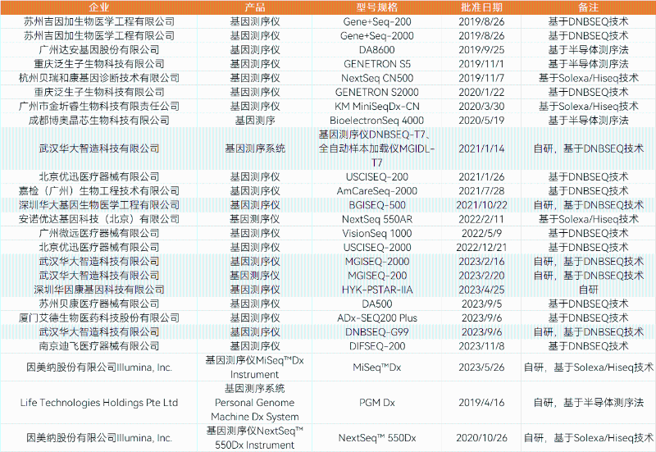Image resolution: width=656 pixels, height=452 pixels.
Task: Click the PGM Dx model cell
Action: click(376, 403)
